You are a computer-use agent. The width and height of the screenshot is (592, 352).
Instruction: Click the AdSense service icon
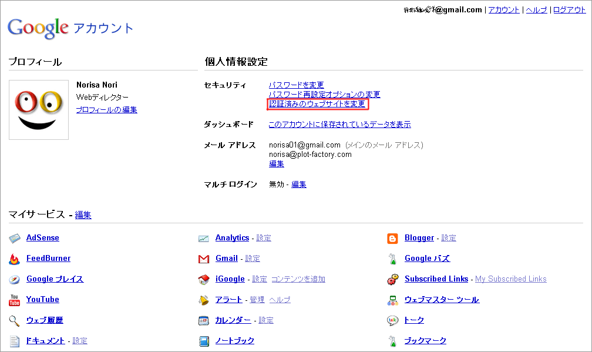pyautogui.click(x=14, y=239)
